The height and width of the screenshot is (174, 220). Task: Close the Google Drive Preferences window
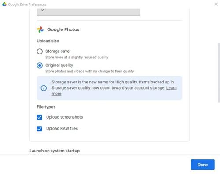click(216, 4)
